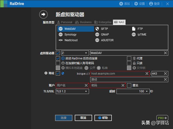Enable the 匿名 (Anonymous) checkbox
Screen dimensions: 173x129
coord(129,85)
